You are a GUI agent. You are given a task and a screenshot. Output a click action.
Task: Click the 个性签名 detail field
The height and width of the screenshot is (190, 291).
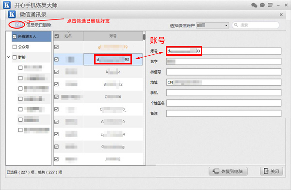pos(224,103)
